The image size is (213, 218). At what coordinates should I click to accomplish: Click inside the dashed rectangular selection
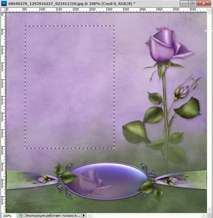pyautogui.click(x=70, y=87)
